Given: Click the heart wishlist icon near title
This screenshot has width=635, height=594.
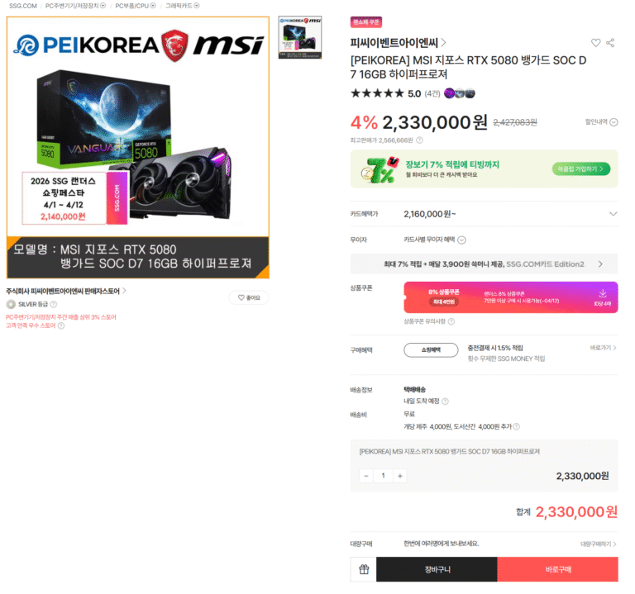Looking at the screenshot, I should [595, 42].
